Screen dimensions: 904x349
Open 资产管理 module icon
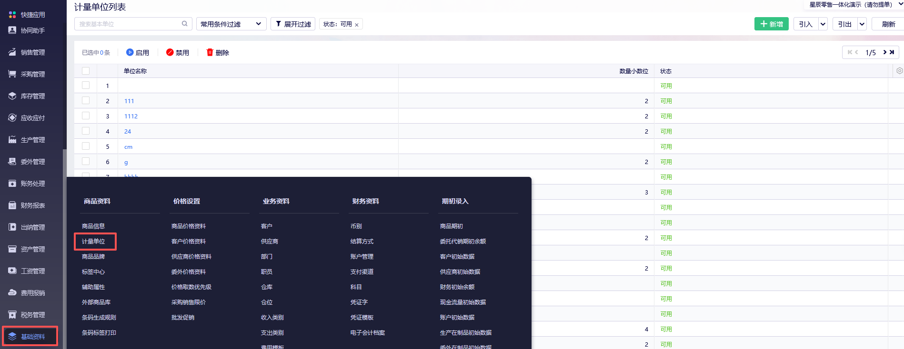click(12, 249)
